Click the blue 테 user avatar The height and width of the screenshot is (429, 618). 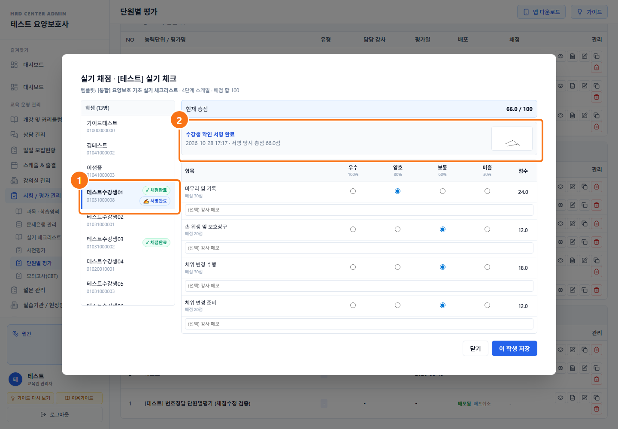point(15,379)
